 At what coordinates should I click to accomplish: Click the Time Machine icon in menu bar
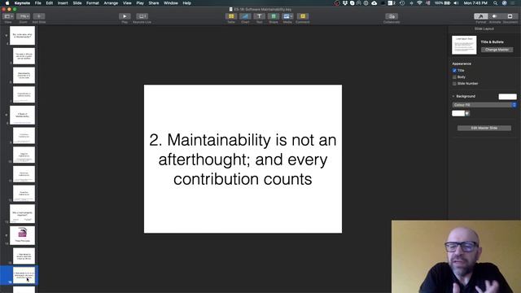click(402, 3)
